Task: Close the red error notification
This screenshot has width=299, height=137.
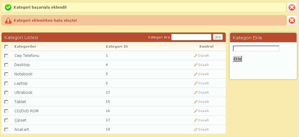Action: pos(292,20)
